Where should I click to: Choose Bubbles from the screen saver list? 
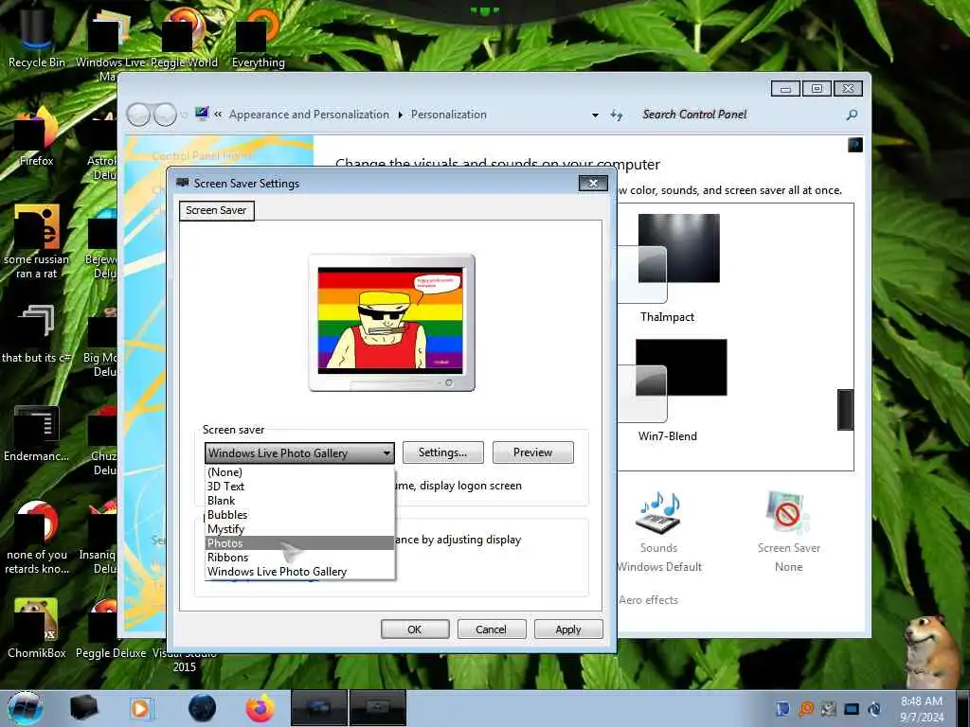coord(299,514)
